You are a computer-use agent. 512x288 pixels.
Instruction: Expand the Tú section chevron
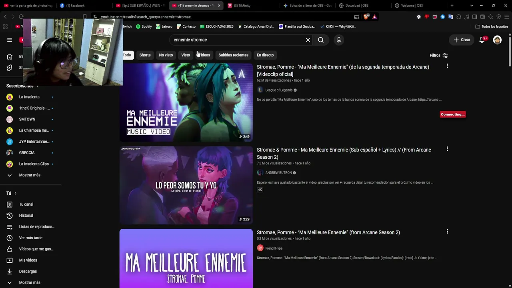click(15, 194)
